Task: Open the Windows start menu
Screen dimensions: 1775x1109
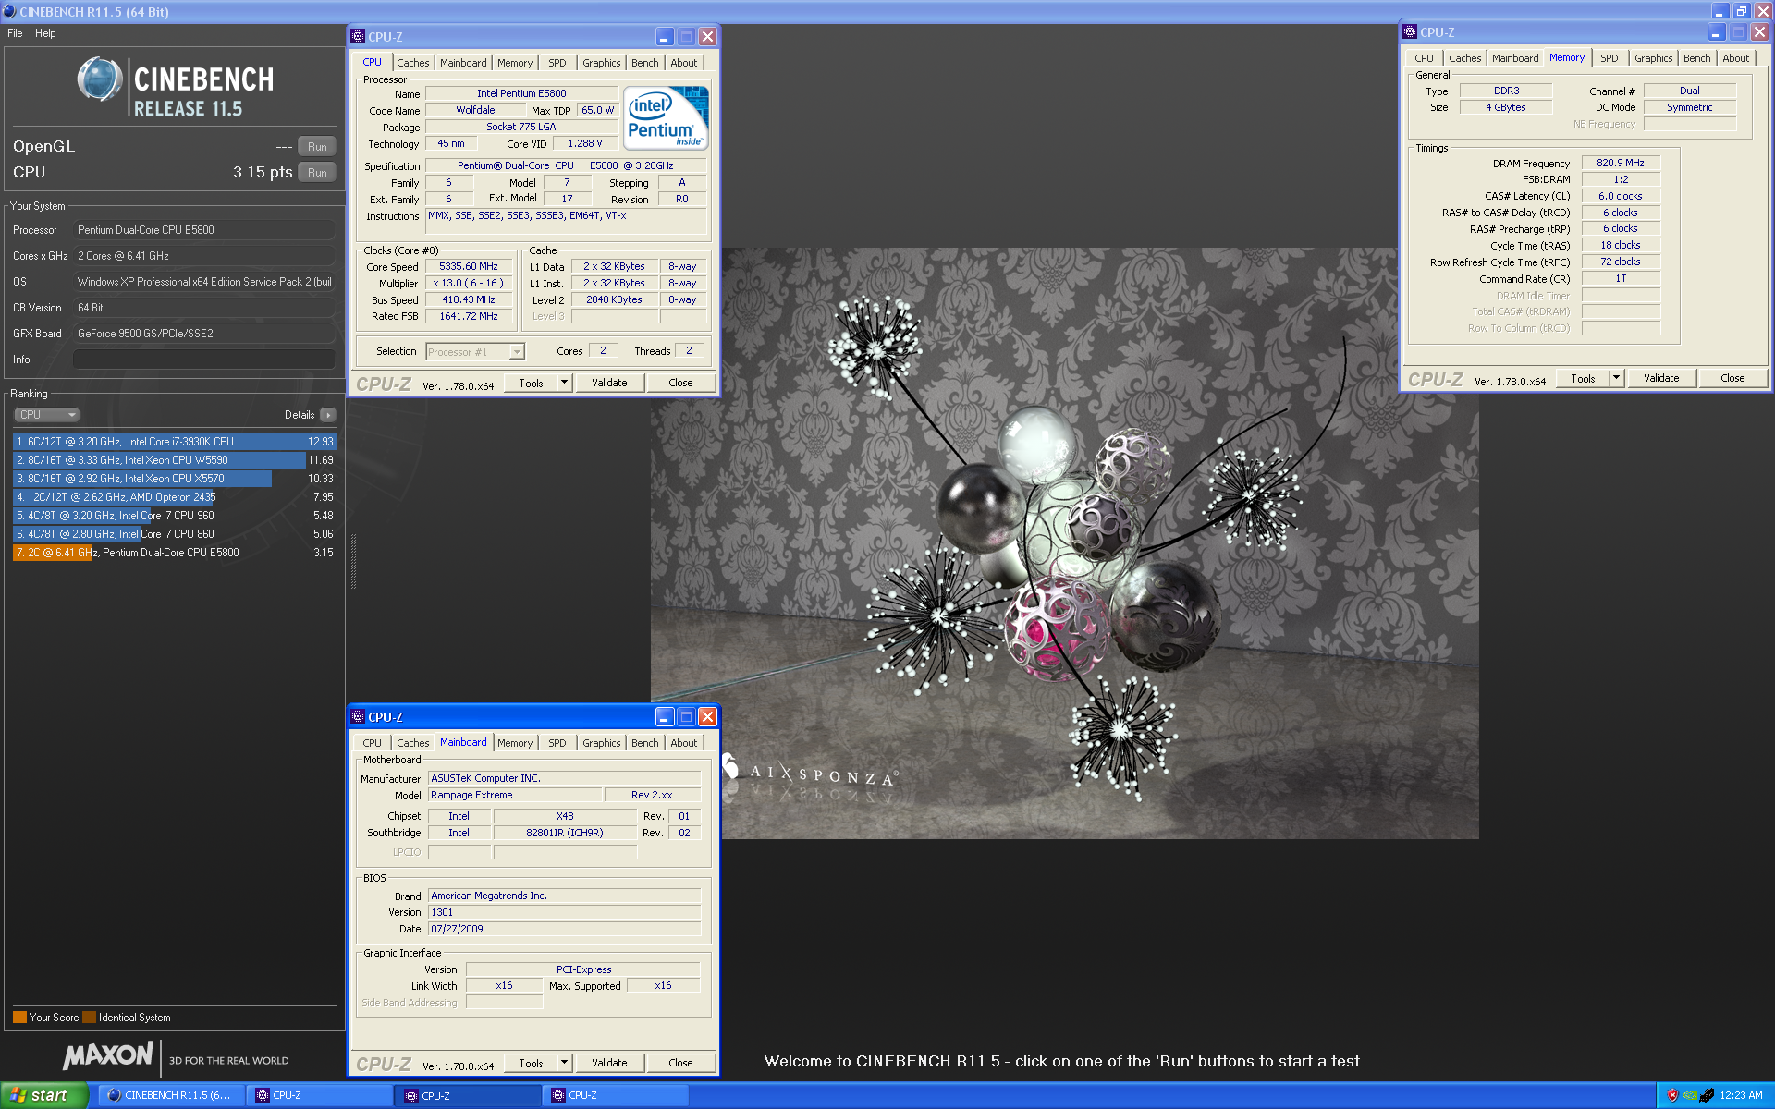Action: [43, 1095]
